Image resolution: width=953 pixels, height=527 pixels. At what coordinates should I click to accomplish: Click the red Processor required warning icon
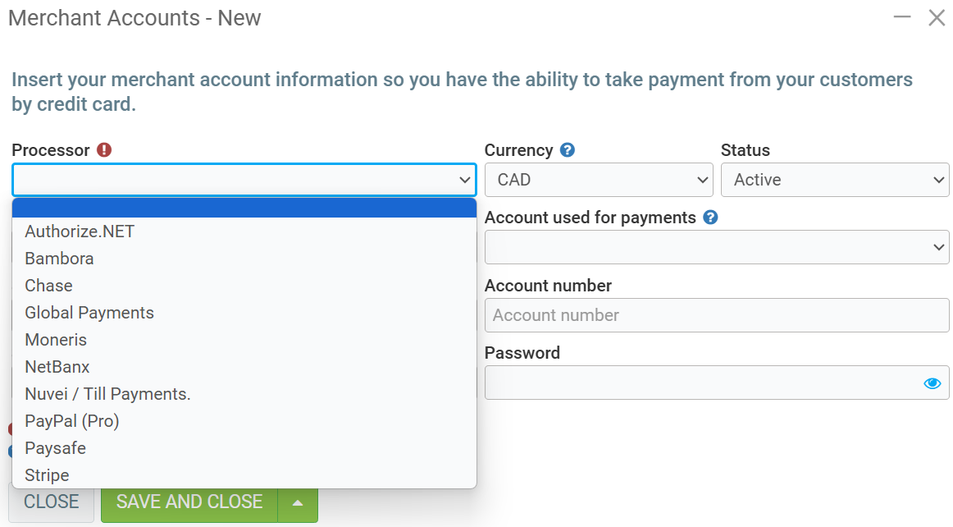104,150
